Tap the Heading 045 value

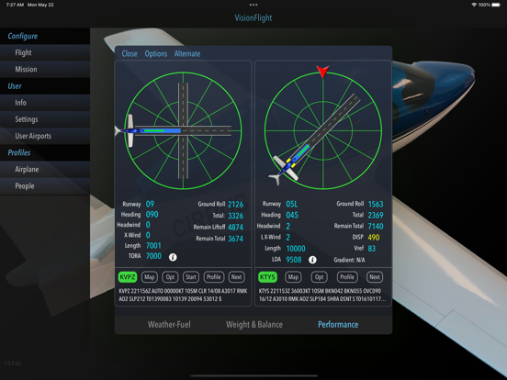[x=292, y=215]
